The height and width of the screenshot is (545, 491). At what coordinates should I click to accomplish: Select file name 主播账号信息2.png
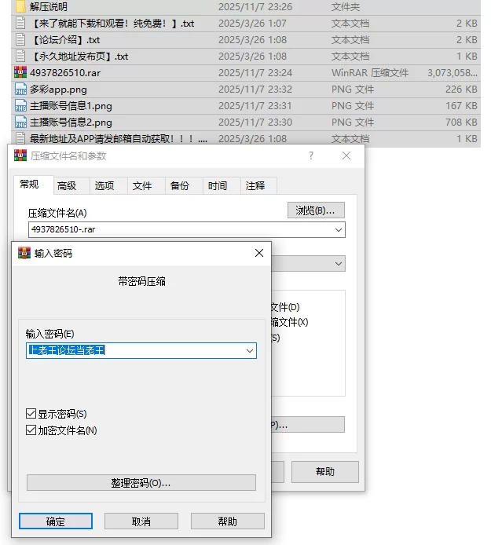(x=71, y=123)
